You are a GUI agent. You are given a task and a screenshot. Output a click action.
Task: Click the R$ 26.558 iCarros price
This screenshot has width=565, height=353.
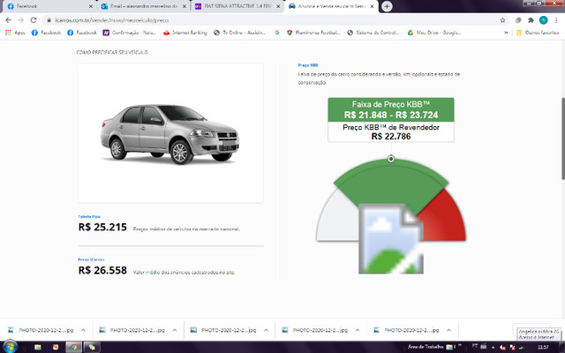[x=102, y=270]
